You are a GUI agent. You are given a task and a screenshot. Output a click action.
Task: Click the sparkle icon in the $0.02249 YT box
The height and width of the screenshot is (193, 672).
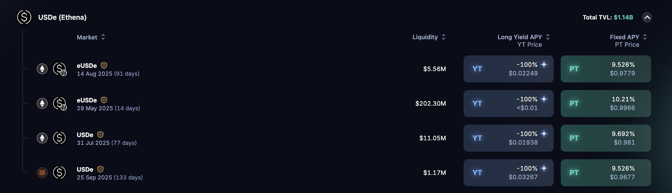(544, 64)
